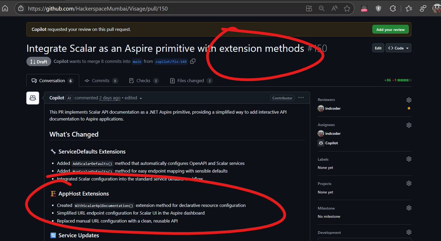Screen dimensions: 441x241
Task: Click the AddScalarDefaults() code text
Action: point(93,163)
